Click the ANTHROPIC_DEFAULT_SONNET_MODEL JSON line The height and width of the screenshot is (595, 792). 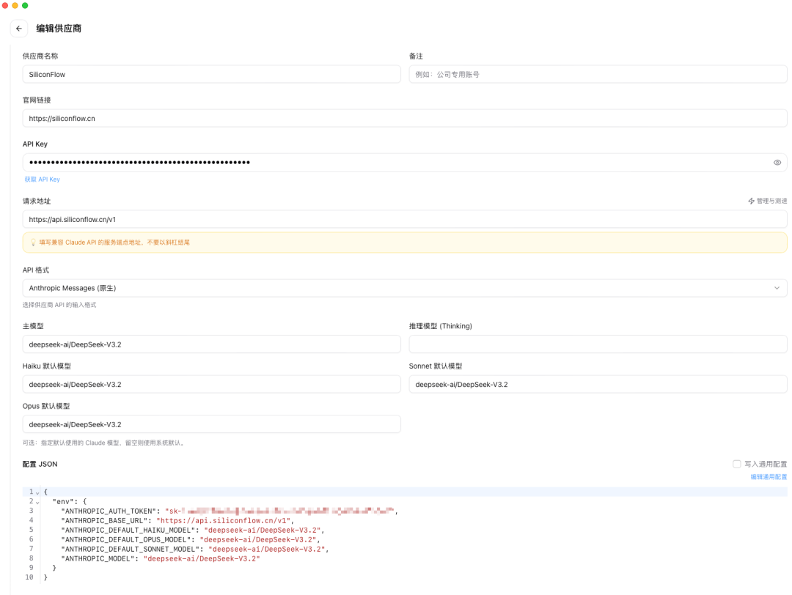click(195, 549)
